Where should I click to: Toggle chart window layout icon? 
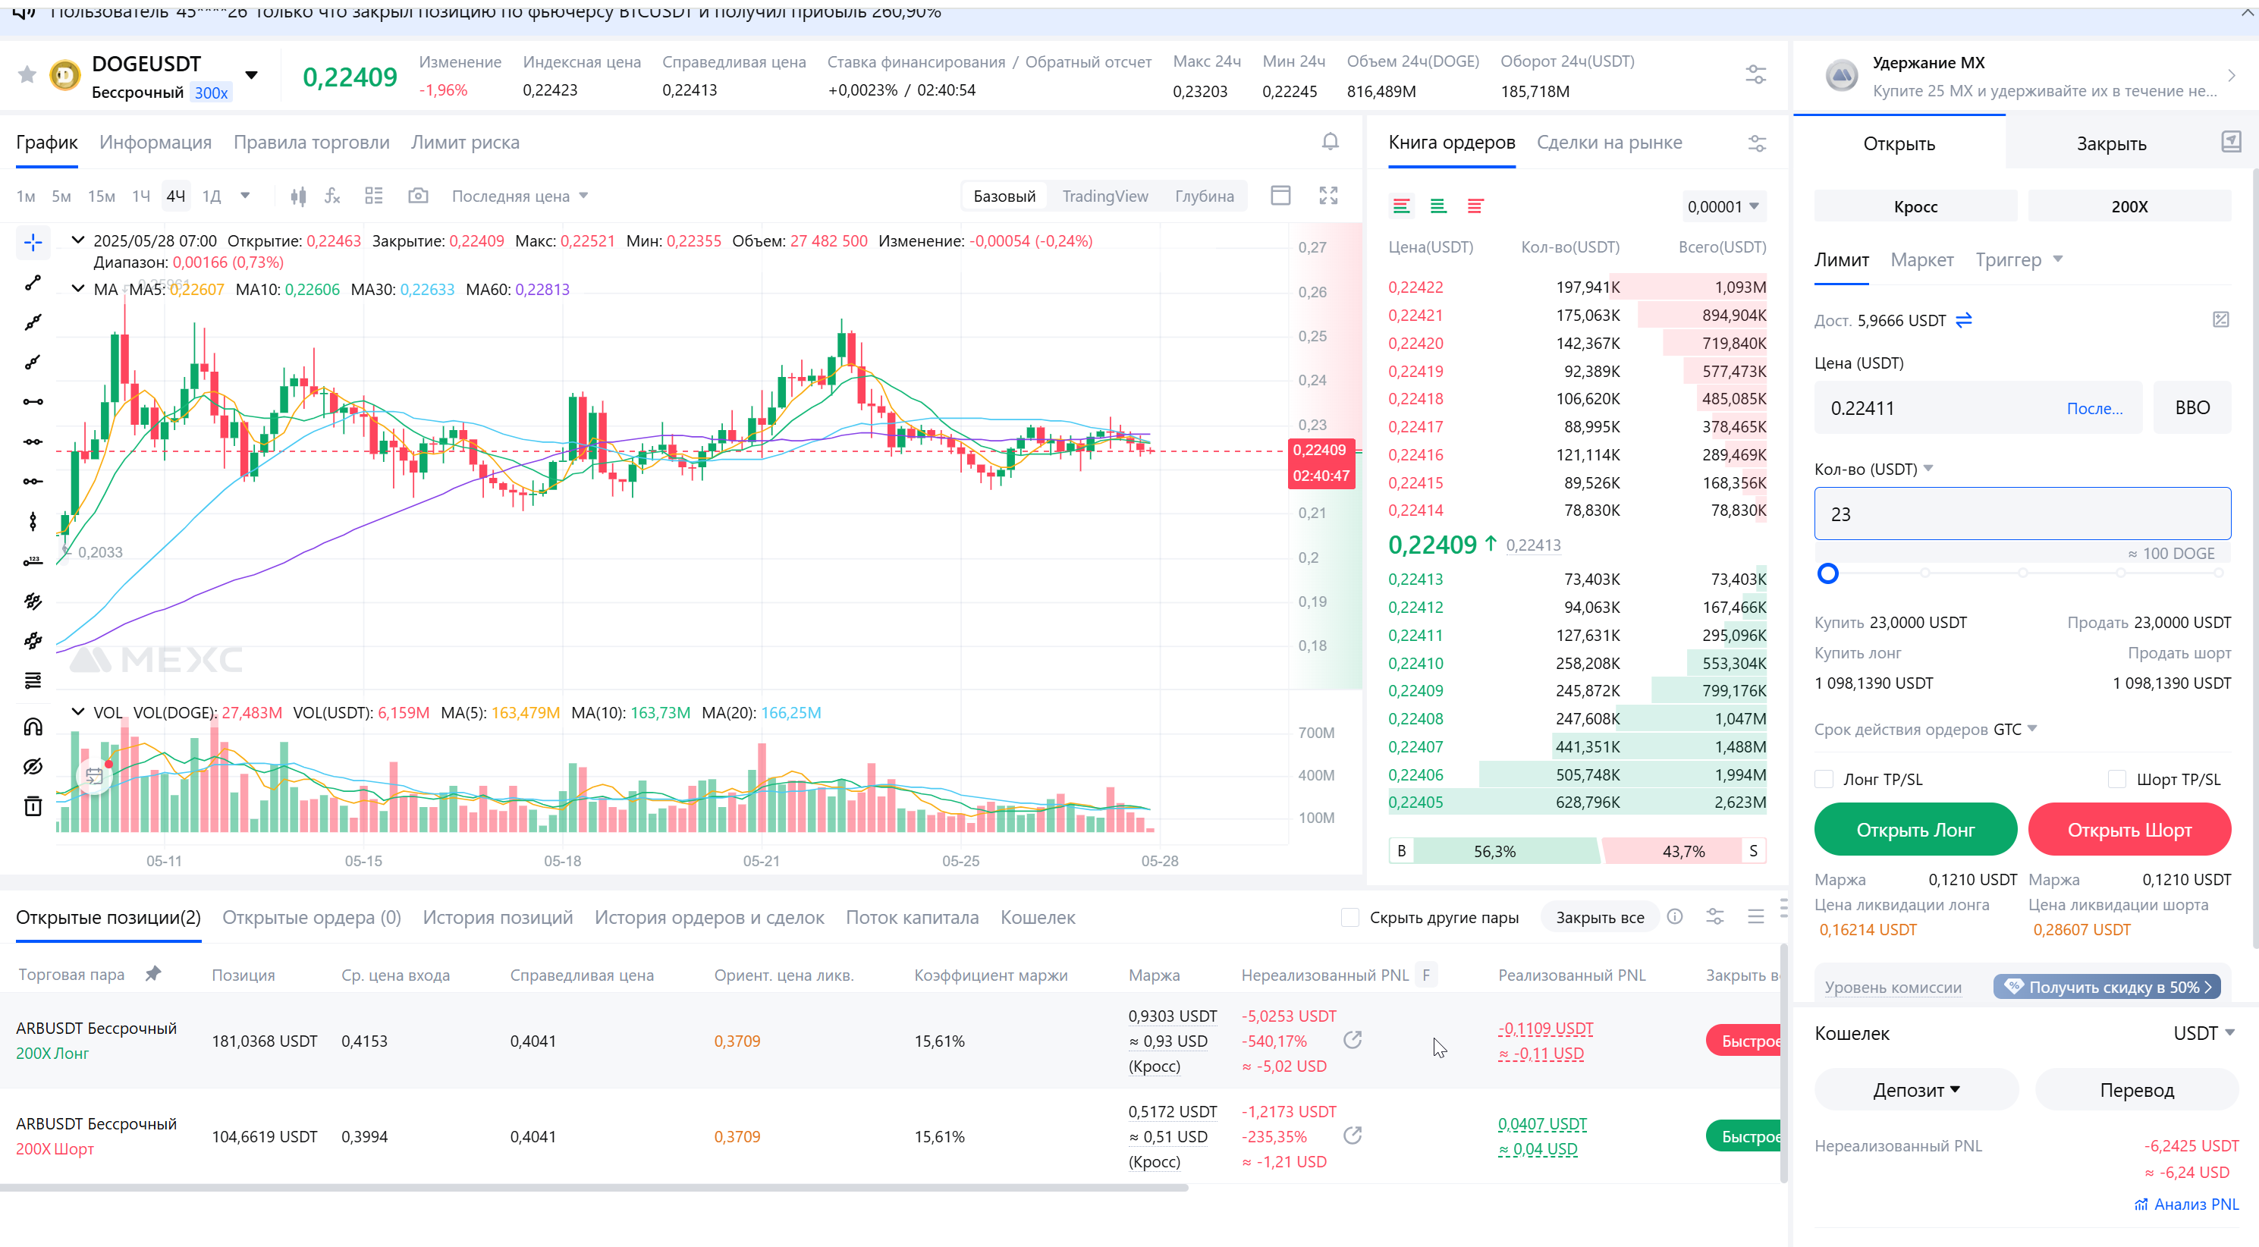[x=1280, y=196]
